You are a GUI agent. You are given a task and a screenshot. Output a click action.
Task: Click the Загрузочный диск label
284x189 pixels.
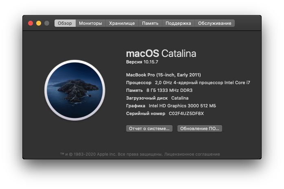click(147, 98)
